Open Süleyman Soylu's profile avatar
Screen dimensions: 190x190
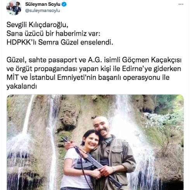[x=14, y=7]
